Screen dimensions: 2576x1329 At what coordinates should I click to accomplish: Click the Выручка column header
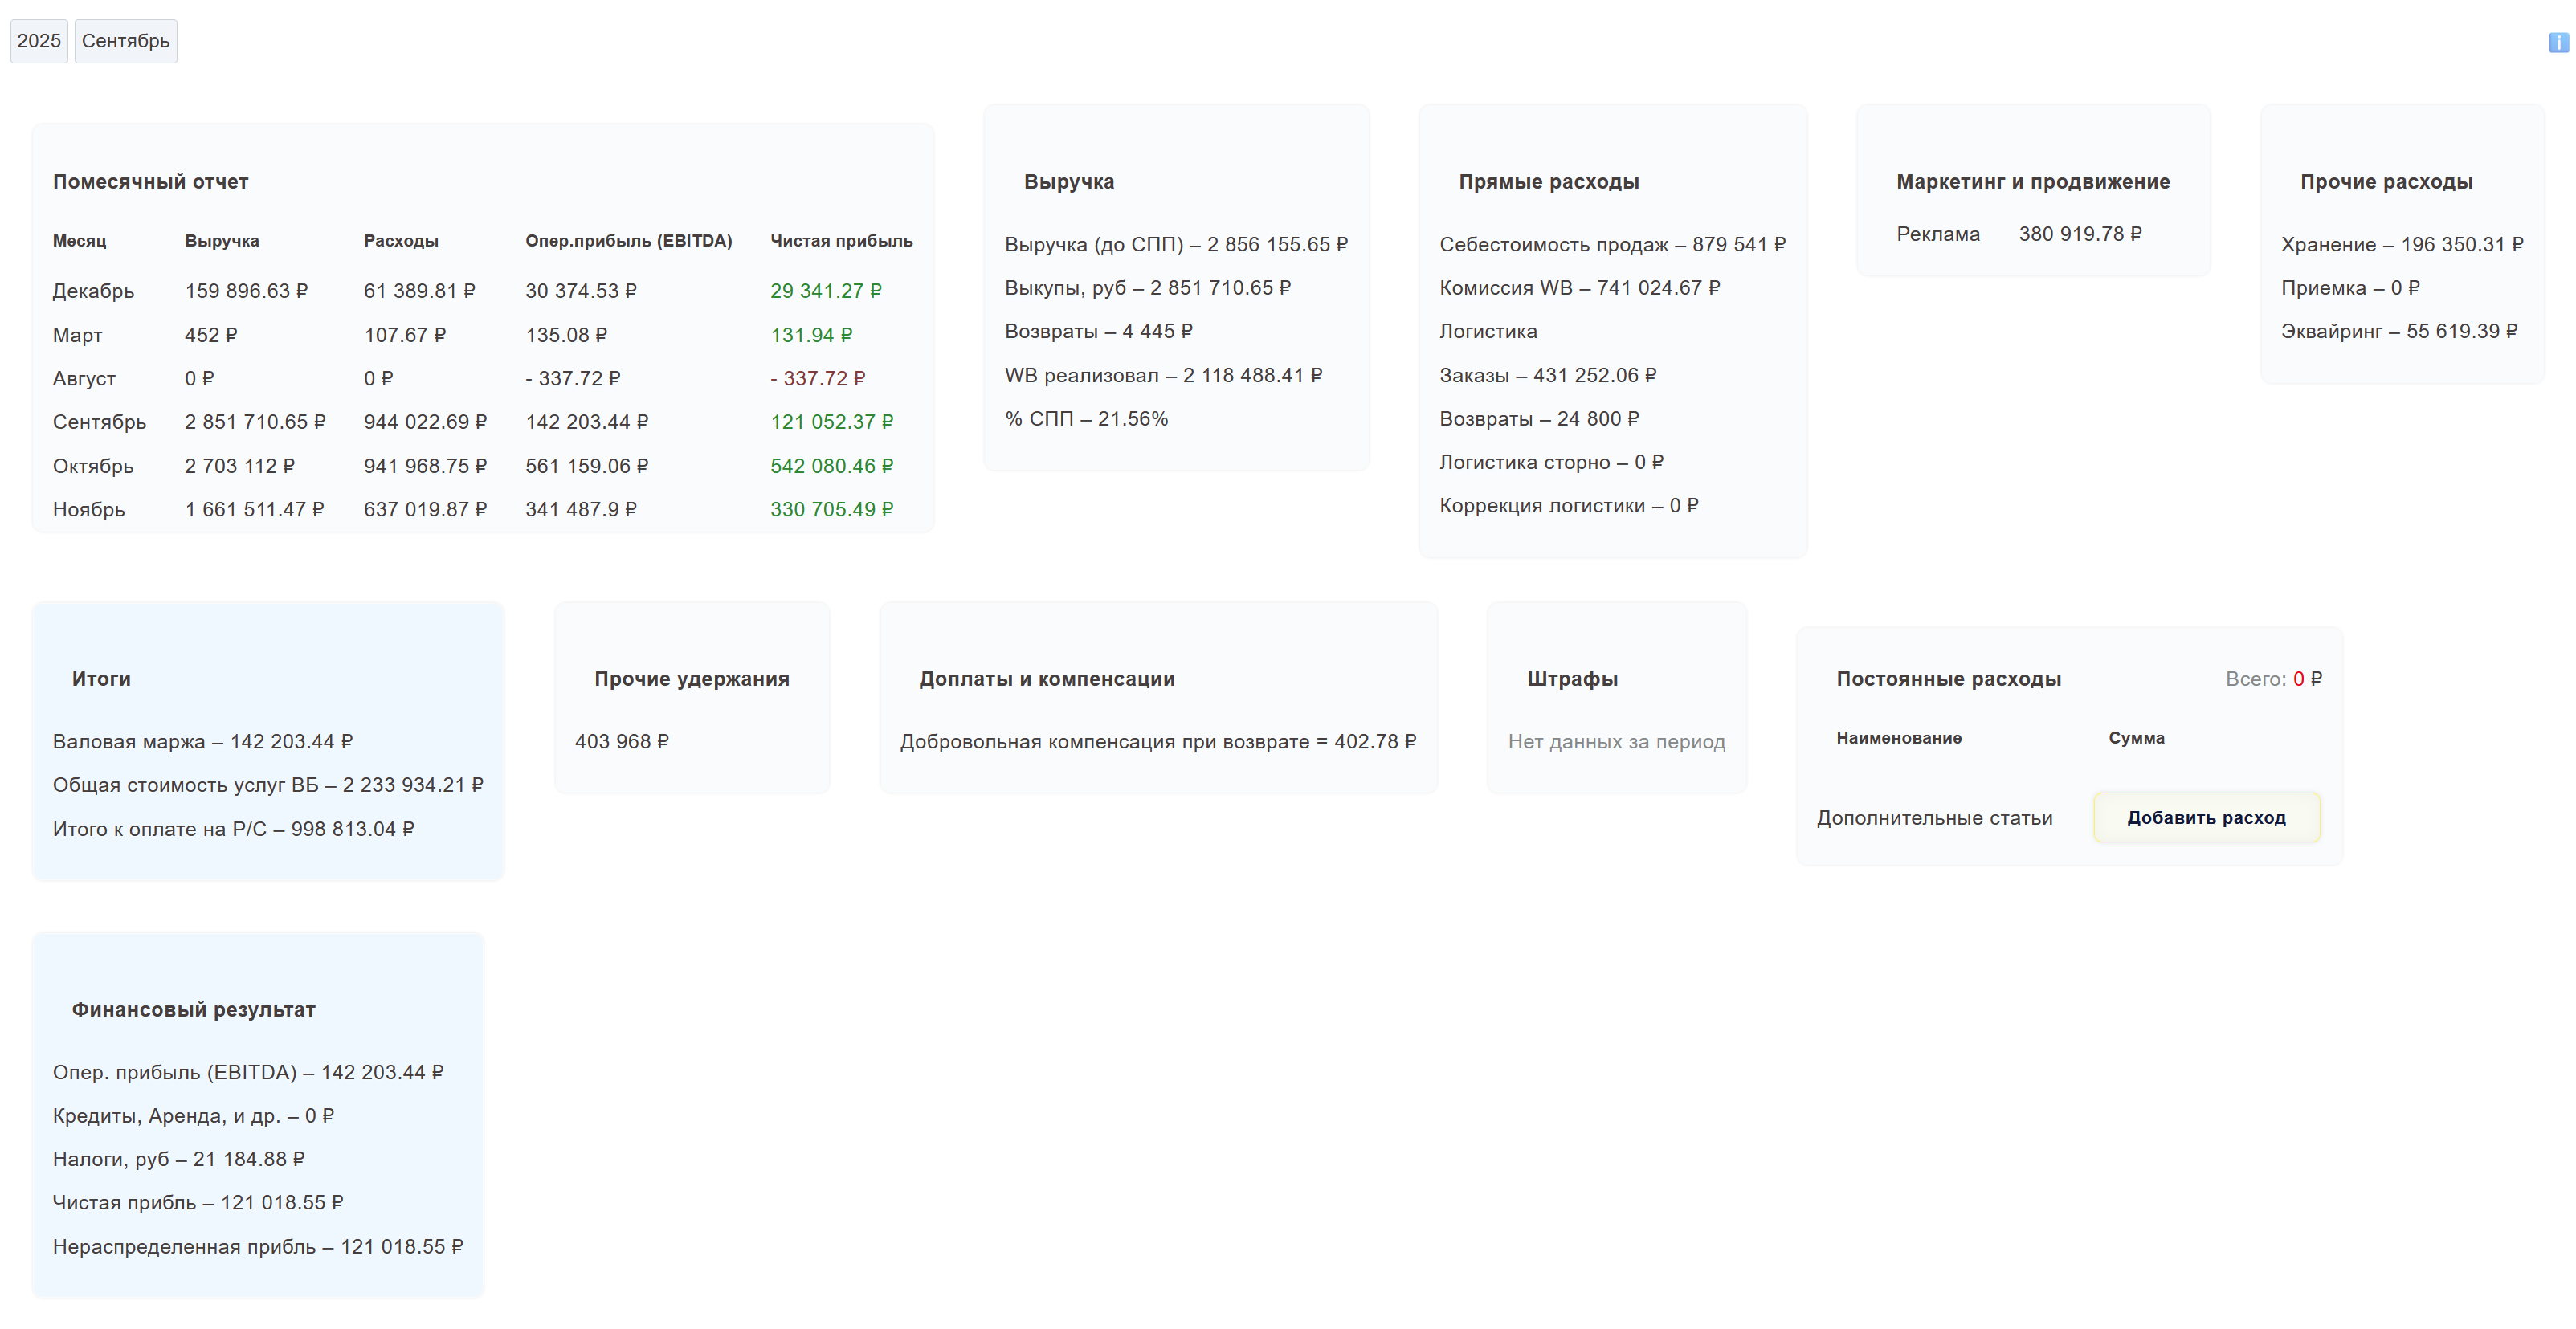pos(222,241)
